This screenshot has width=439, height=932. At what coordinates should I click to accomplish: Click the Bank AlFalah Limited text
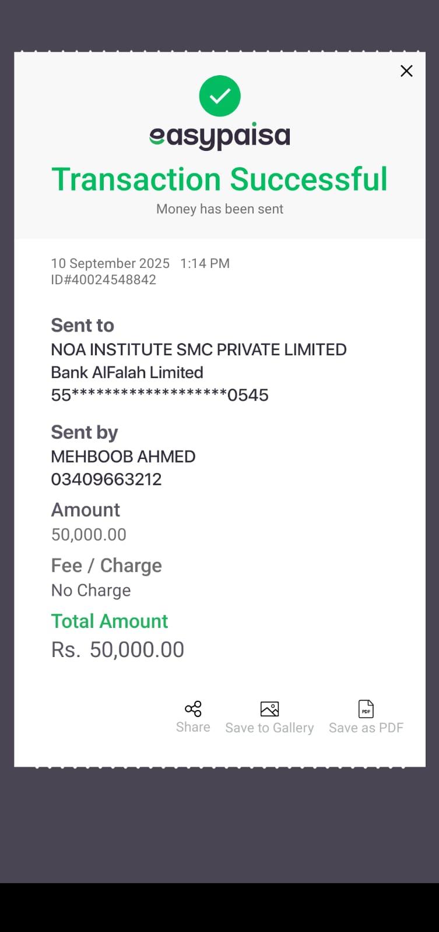click(127, 372)
